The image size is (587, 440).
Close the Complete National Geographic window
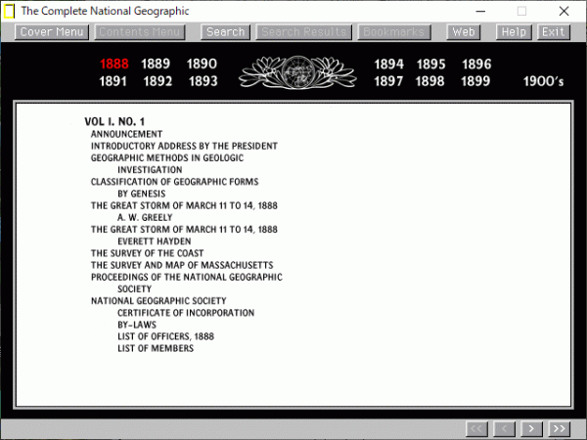tap(564, 11)
